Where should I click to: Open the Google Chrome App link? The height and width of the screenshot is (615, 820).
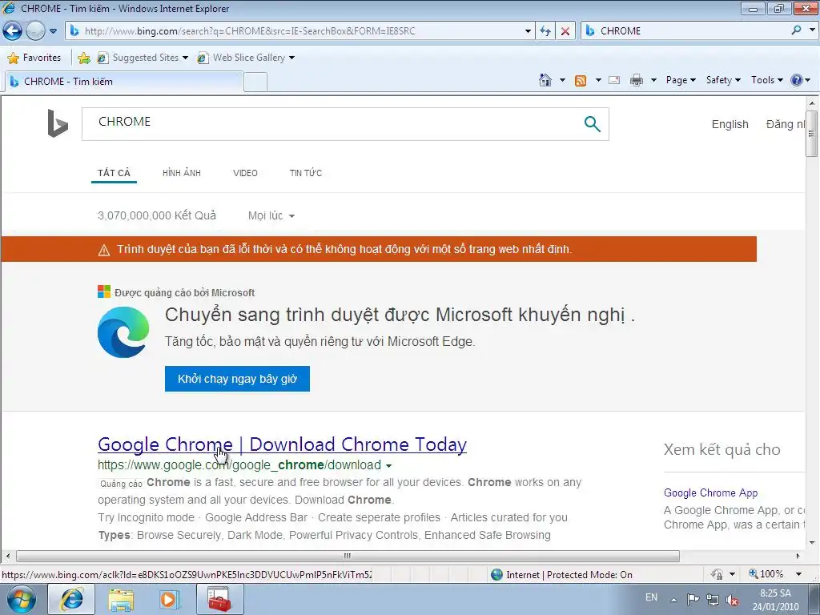tap(710, 492)
